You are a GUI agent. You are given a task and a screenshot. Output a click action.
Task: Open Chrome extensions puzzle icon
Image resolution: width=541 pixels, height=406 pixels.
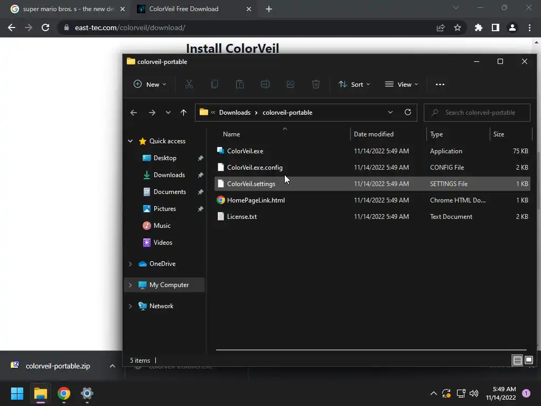point(478,27)
